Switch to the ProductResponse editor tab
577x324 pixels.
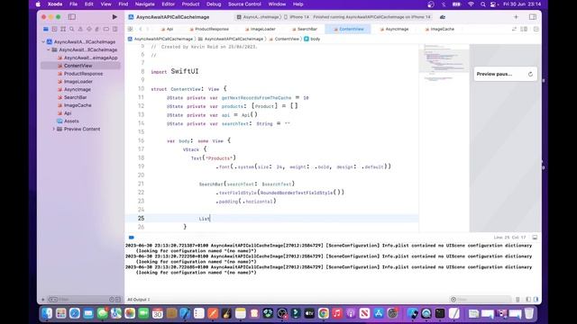tap(209, 29)
